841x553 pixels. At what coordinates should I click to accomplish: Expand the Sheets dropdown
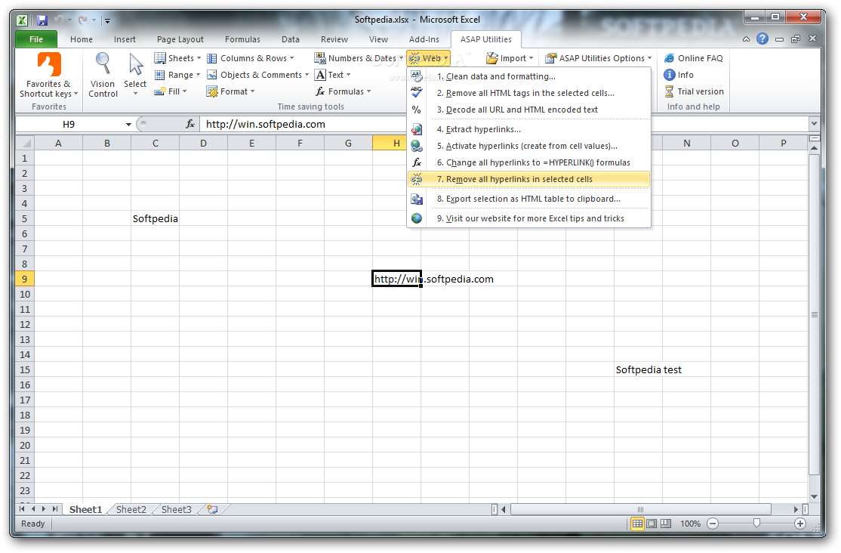pos(199,58)
